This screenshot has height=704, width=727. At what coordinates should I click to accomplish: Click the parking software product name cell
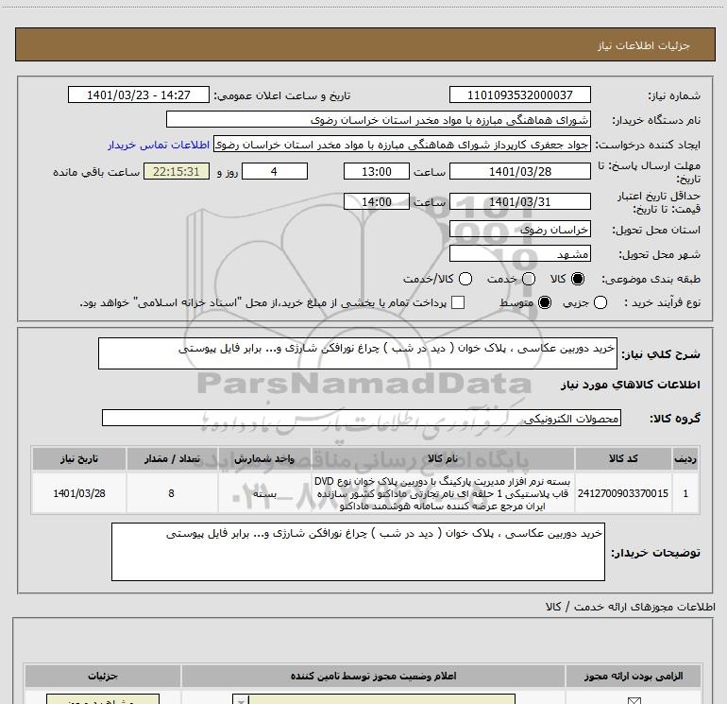(442, 493)
